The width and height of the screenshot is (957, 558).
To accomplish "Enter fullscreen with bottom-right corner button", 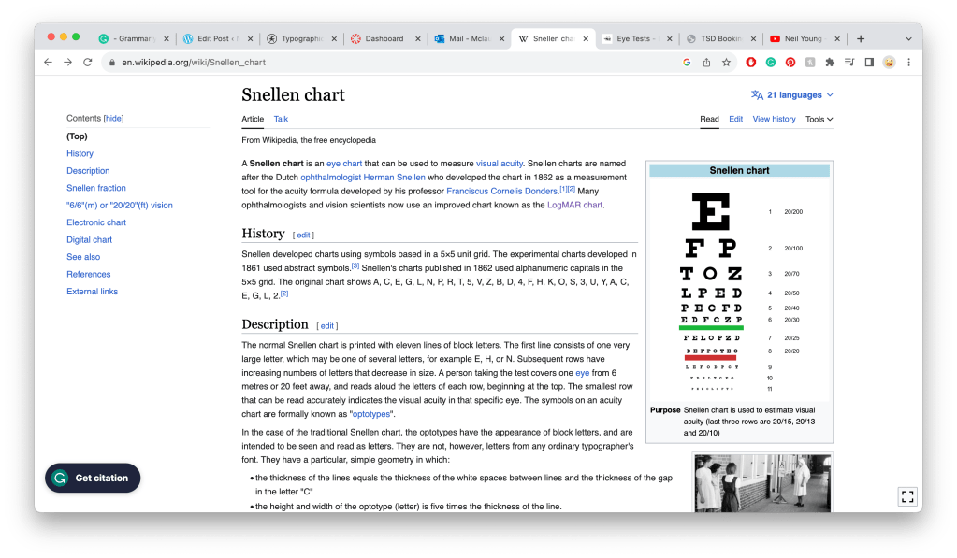I will [906, 496].
